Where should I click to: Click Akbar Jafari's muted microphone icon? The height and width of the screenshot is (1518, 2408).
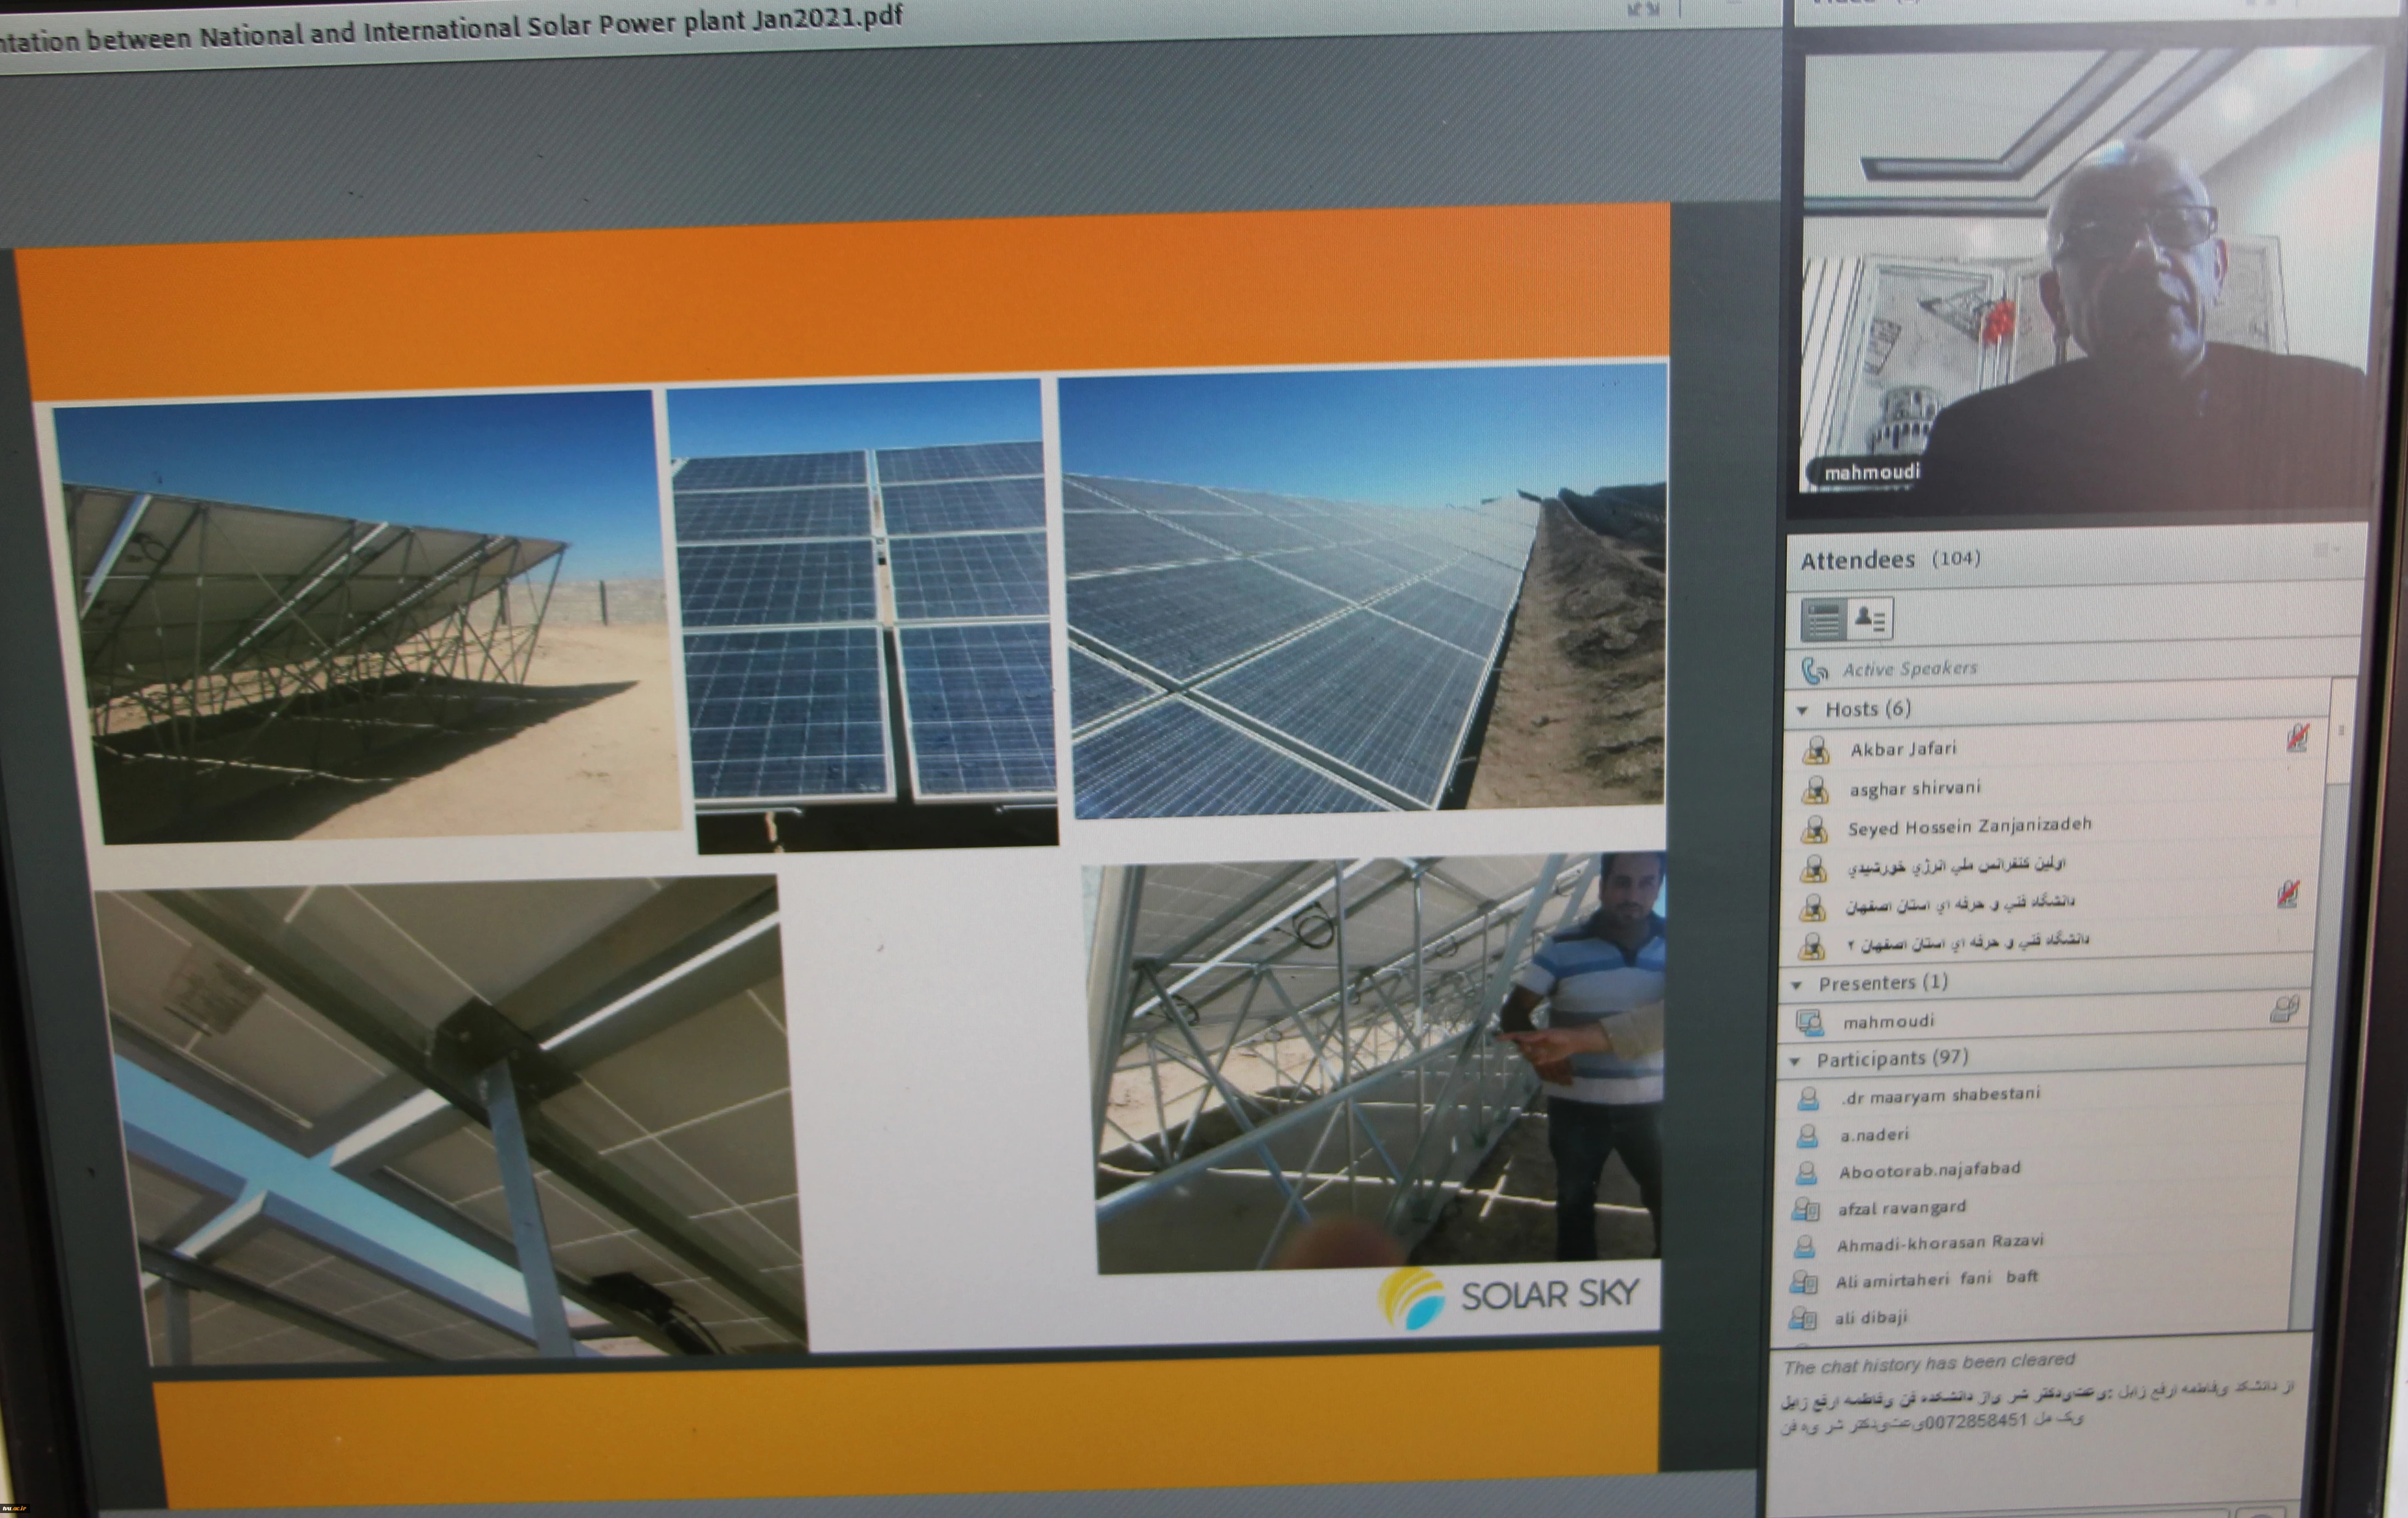pyautogui.click(x=2297, y=739)
